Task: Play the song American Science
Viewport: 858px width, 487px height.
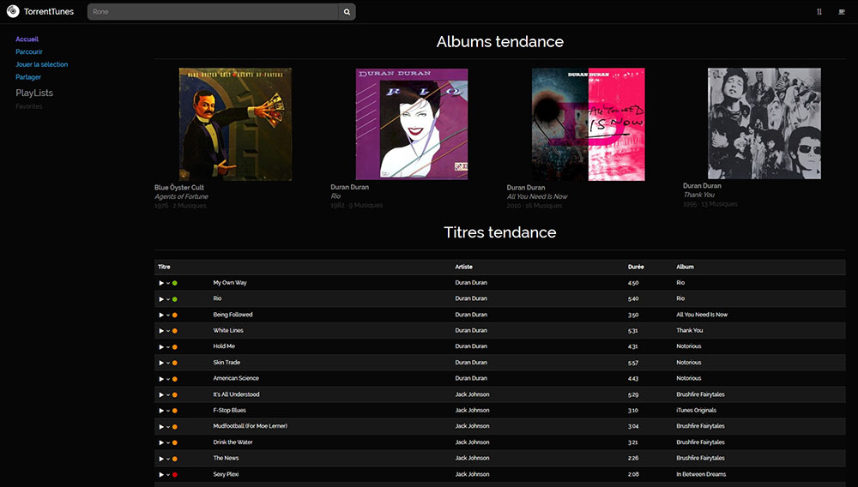Action: (161, 379)
